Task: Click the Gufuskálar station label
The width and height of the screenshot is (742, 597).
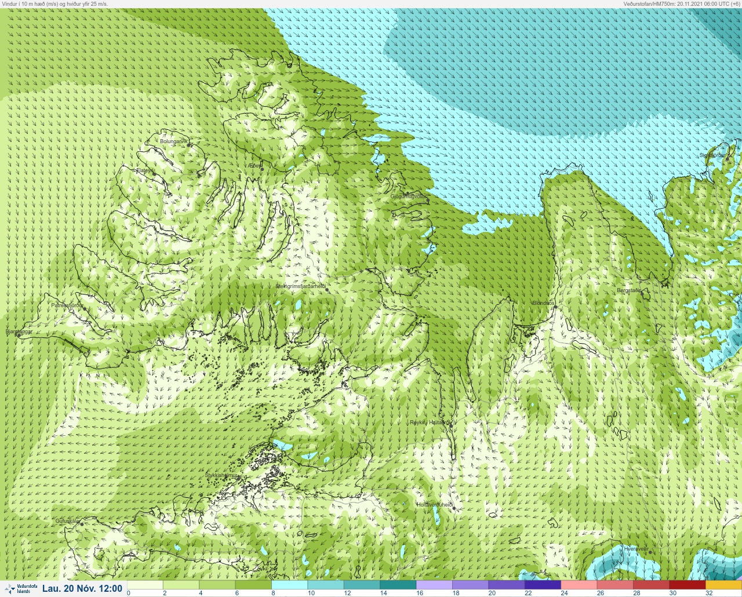Action: coord(67,521)
